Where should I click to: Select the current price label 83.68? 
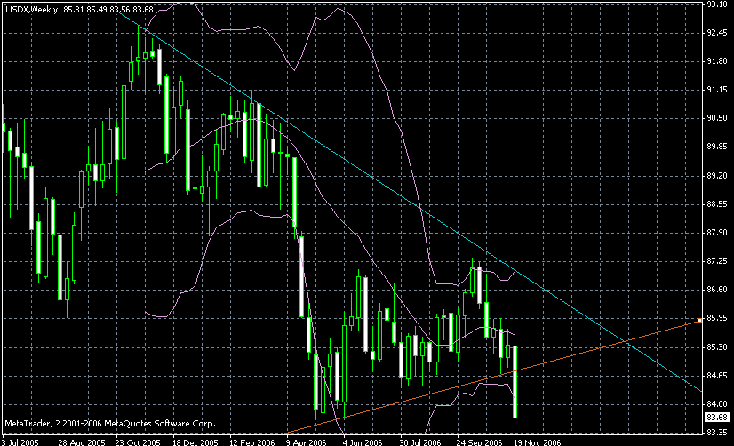pos(717,417)
